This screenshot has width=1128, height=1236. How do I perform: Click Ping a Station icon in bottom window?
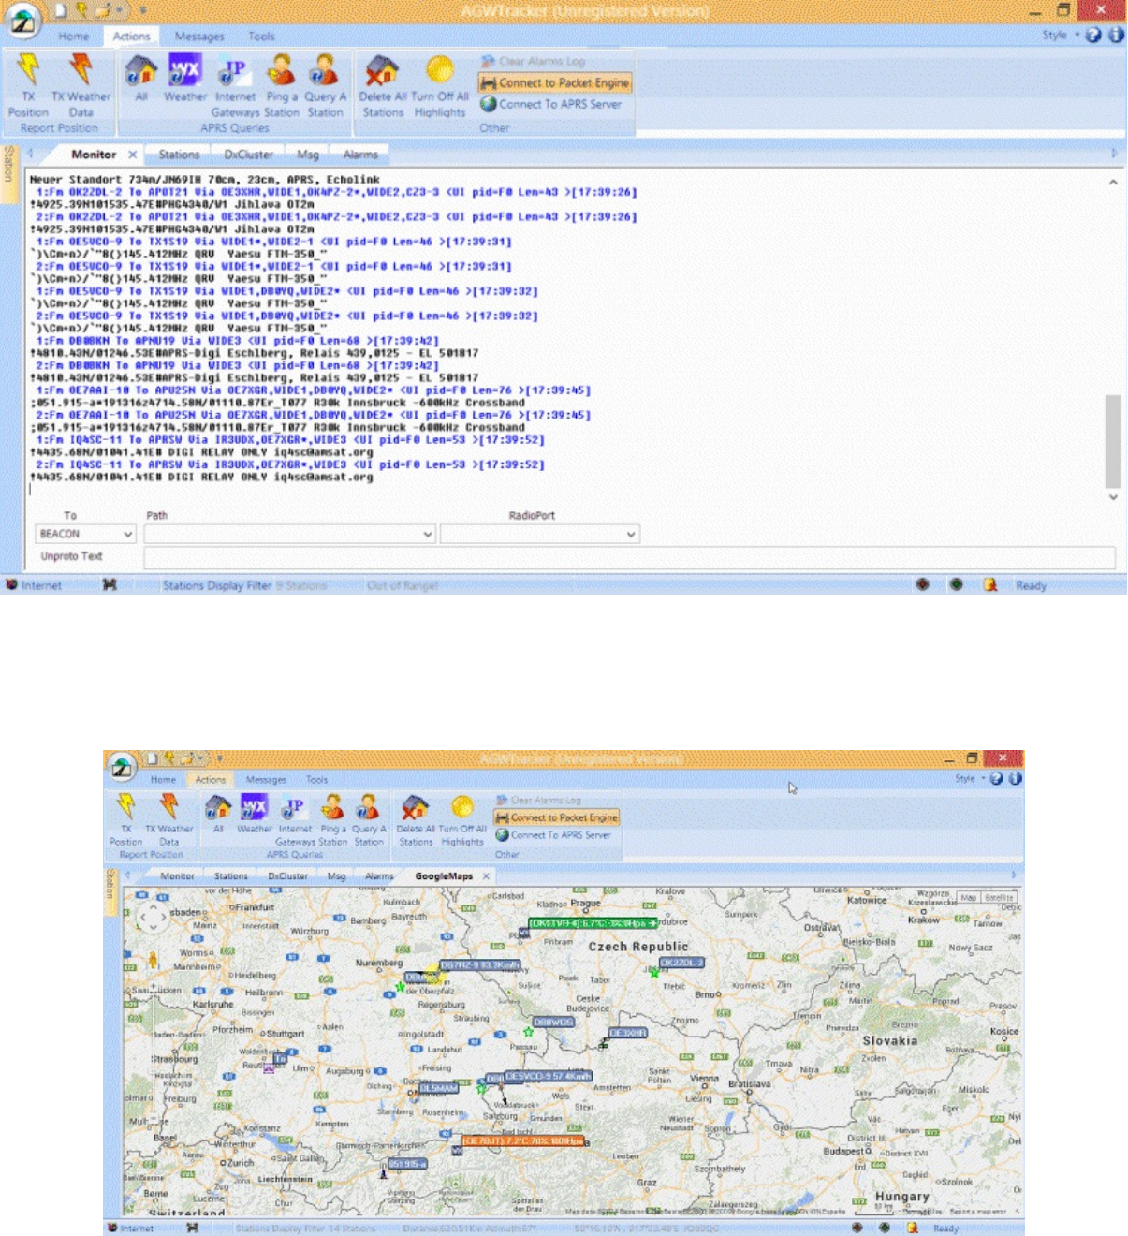pos(332,807)
